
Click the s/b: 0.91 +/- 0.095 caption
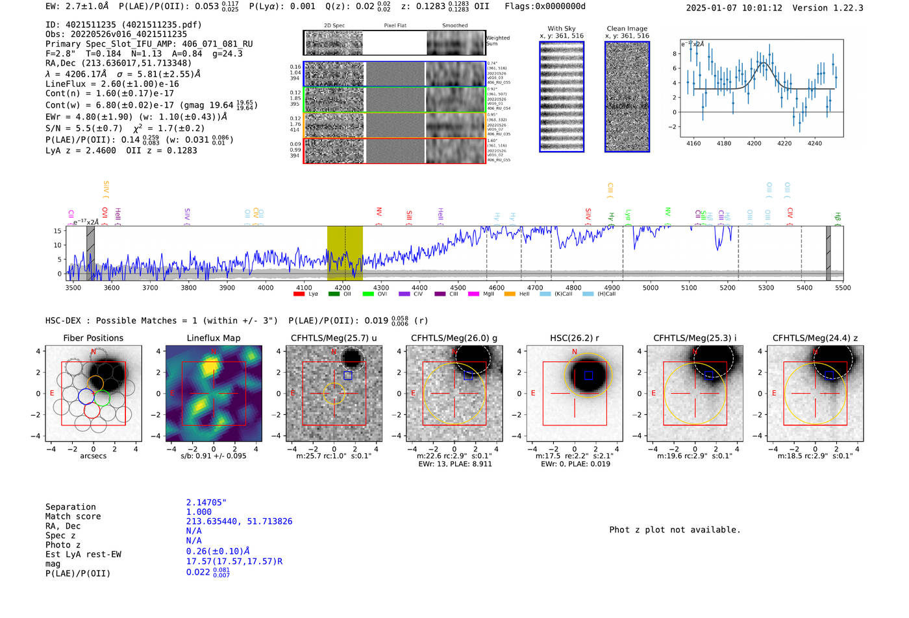point(214,456)
